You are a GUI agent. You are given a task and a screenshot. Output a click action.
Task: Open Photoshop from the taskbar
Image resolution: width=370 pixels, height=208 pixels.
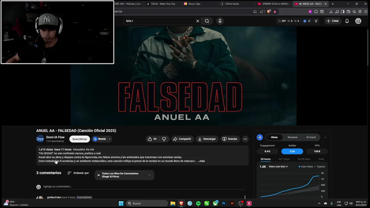224,203
